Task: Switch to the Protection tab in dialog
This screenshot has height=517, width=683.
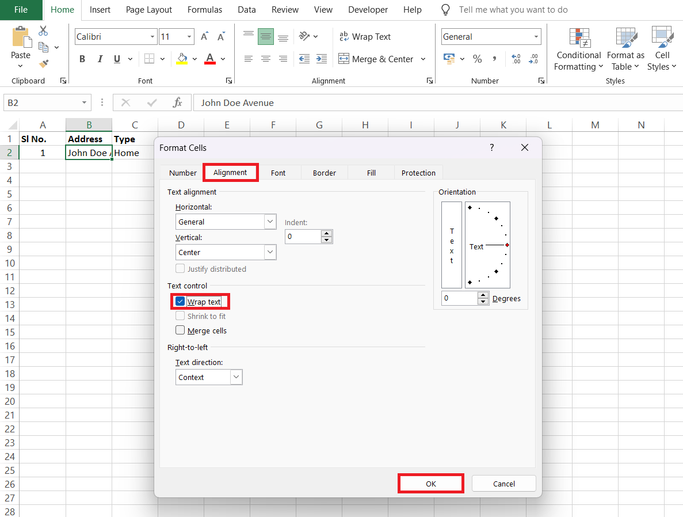Action: coord(418,173)
